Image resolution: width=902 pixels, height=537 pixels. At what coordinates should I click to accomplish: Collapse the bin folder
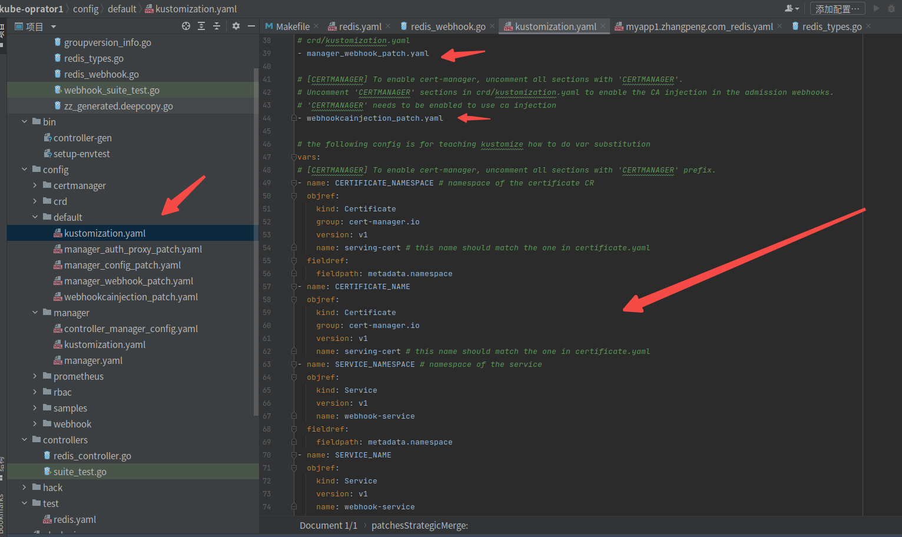pyautogui.click(x=24, y=121)
